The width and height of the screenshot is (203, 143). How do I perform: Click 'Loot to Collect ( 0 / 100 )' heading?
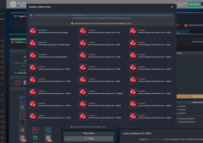point(137,133)
